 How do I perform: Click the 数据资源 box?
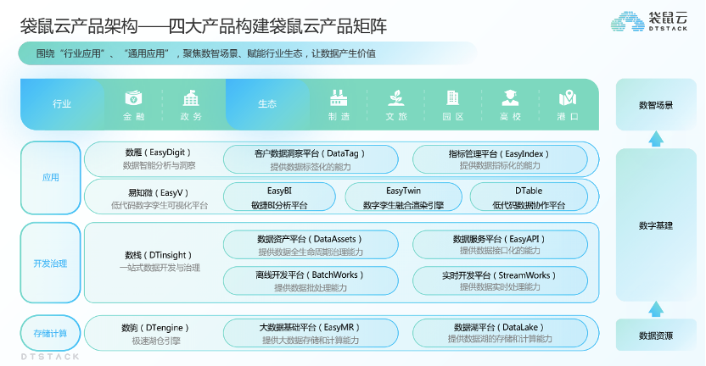tap(656, 335)
